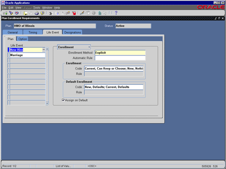
Task: Click the Automatic Rule field
Action: [120, 58]
